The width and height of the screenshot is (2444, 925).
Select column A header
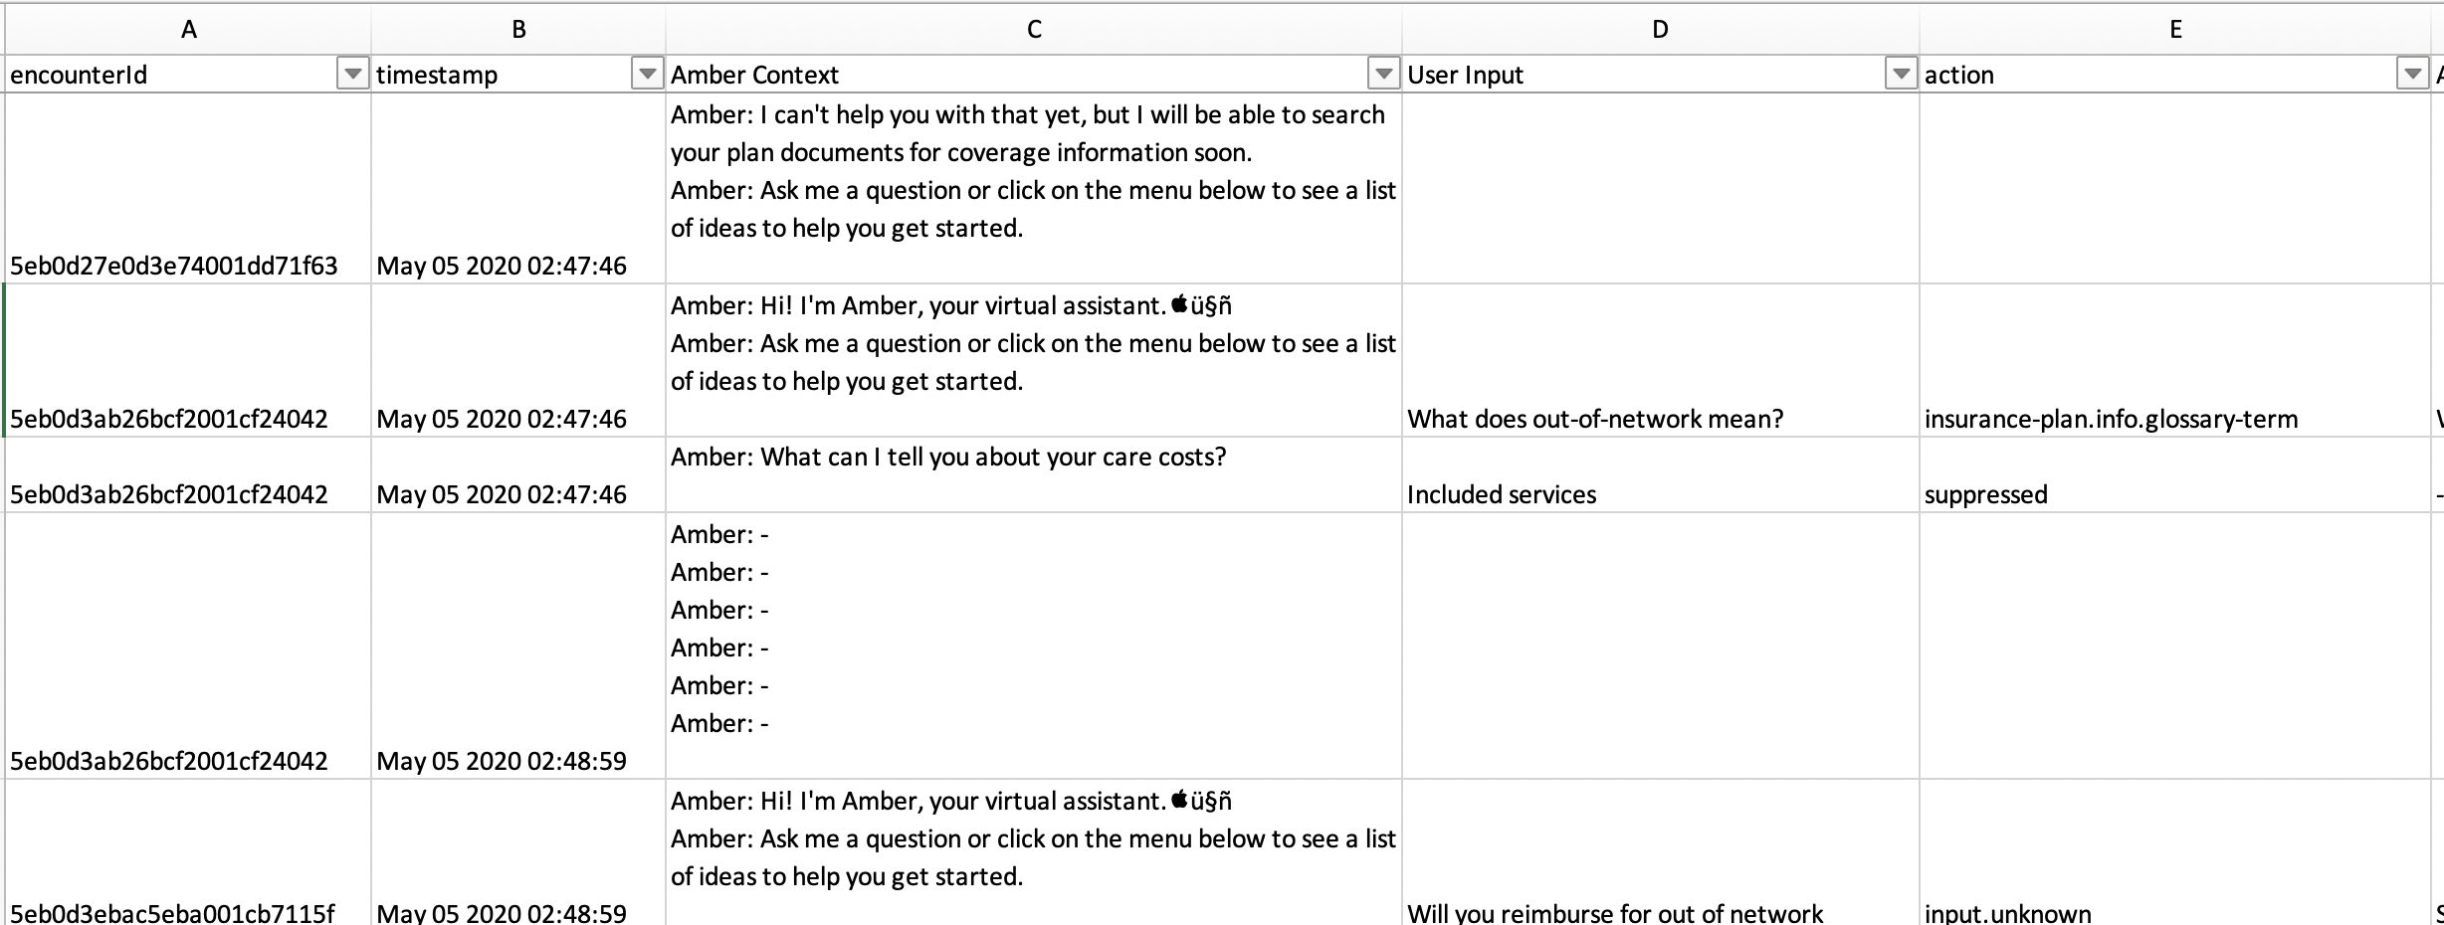(x=188, y=30)
